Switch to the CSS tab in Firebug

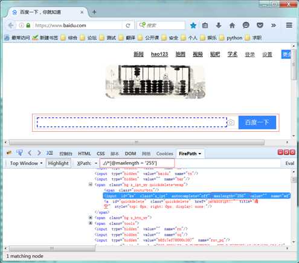[101, 154]
